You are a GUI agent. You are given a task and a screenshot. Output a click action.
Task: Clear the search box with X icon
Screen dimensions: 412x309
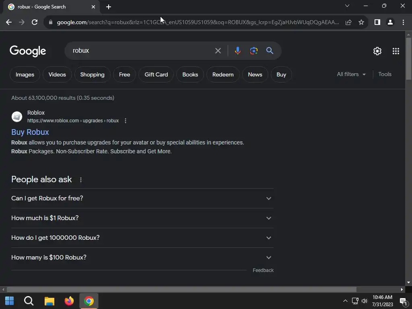(218, 51)
